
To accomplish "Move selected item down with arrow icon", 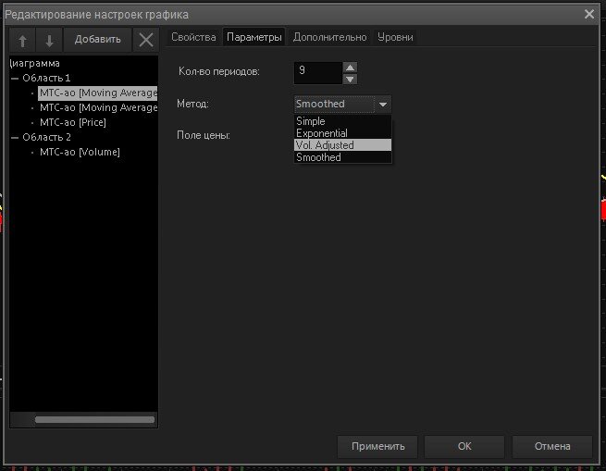I will [x=49, y=40].
